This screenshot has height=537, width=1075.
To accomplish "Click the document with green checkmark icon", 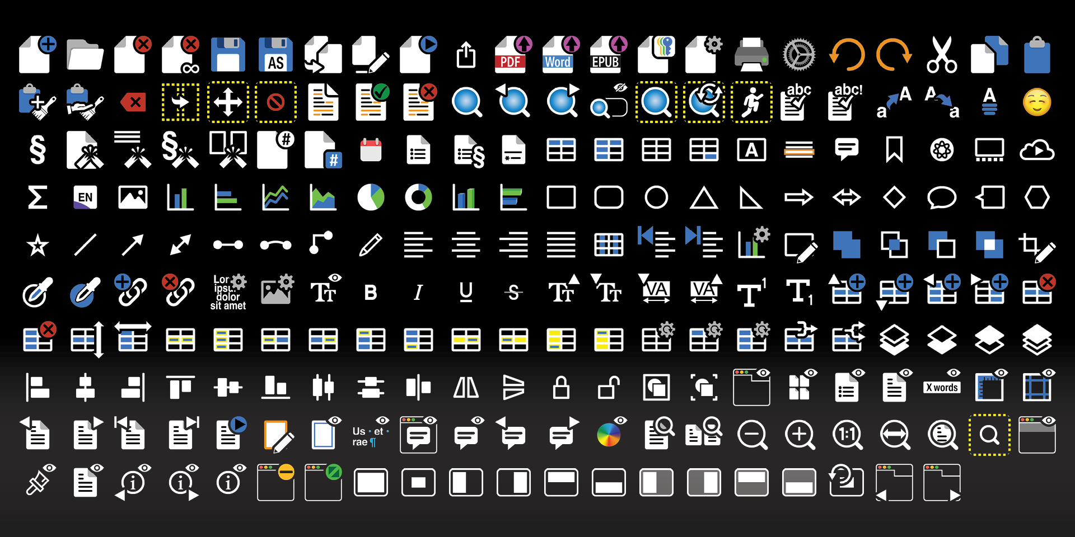I will tap(372, 102).
